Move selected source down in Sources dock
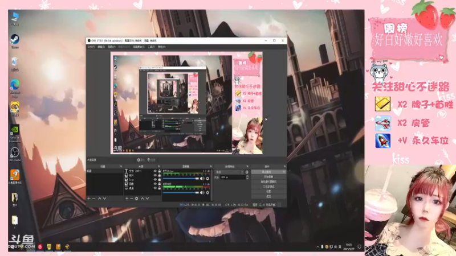 pyautogui.click(x=148, y=199)
